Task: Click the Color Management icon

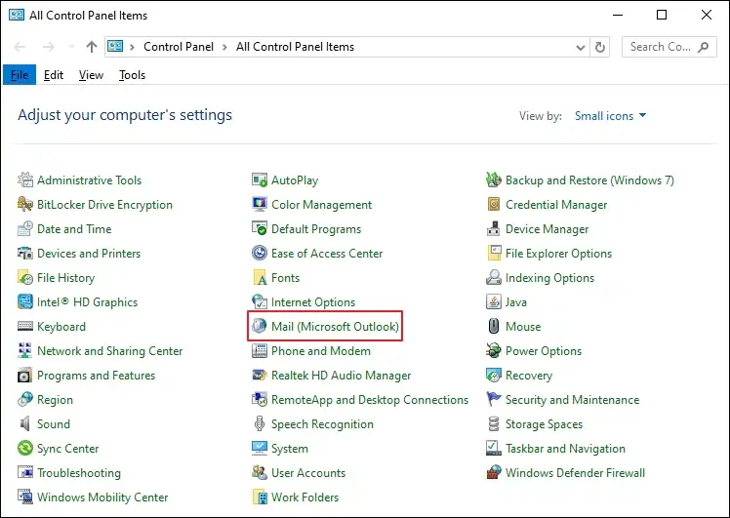Action: tap(260, 204)
